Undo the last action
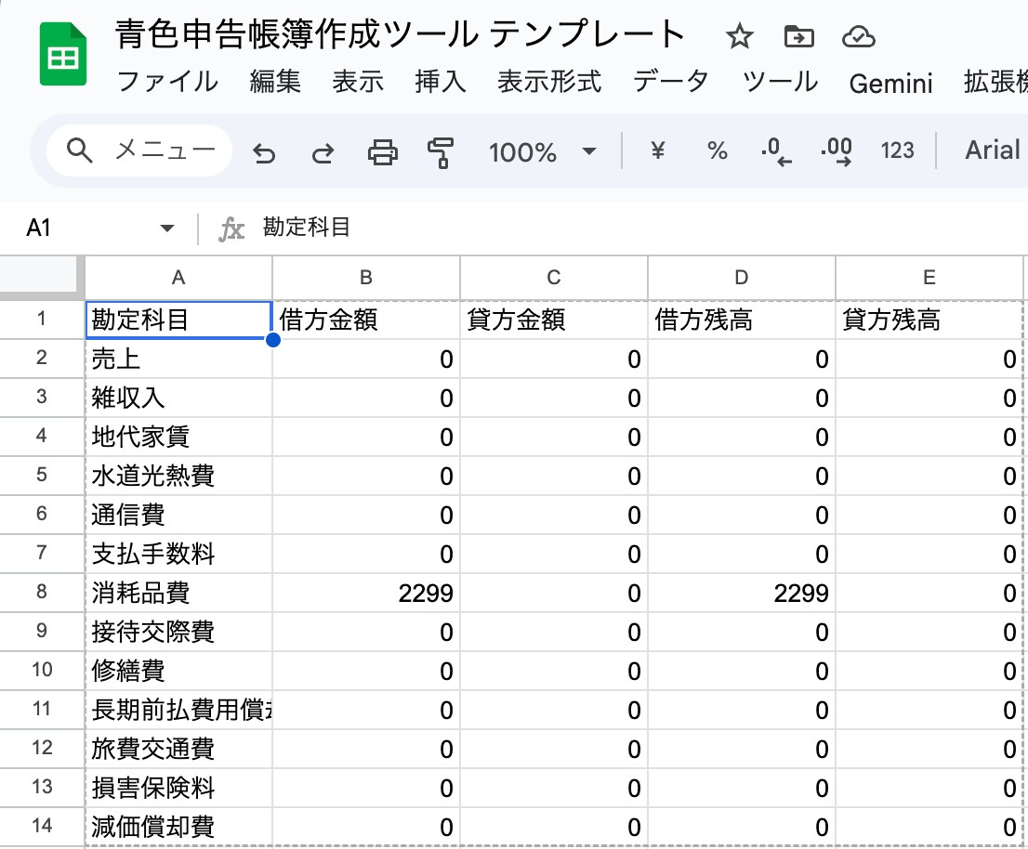This screenshot has height=849, width=1028. click(264, 152)
